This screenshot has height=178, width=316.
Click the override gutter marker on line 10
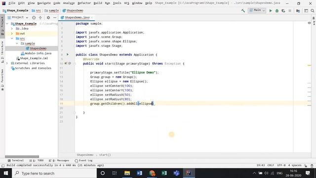tap(66, 63)
